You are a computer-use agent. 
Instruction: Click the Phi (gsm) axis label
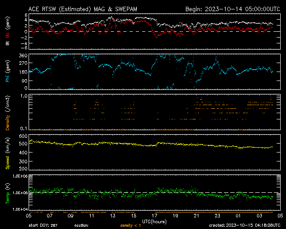pos(8,72)
